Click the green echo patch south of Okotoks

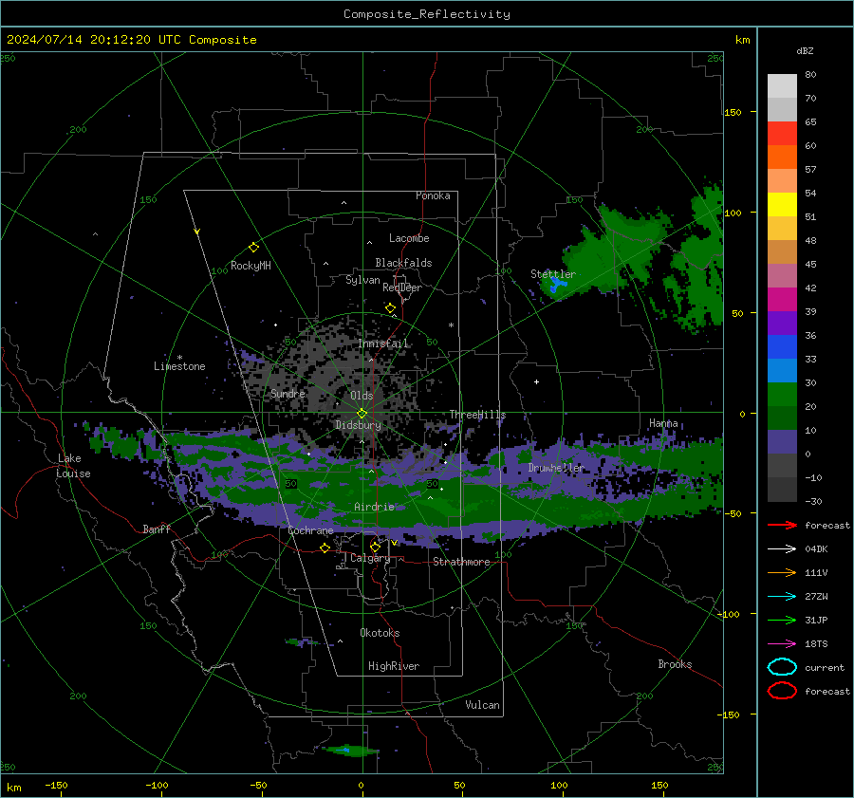[351, 751]
